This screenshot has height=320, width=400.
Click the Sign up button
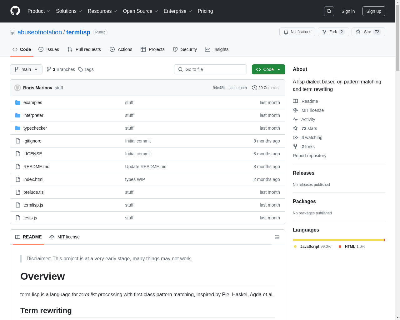point(374,11)
